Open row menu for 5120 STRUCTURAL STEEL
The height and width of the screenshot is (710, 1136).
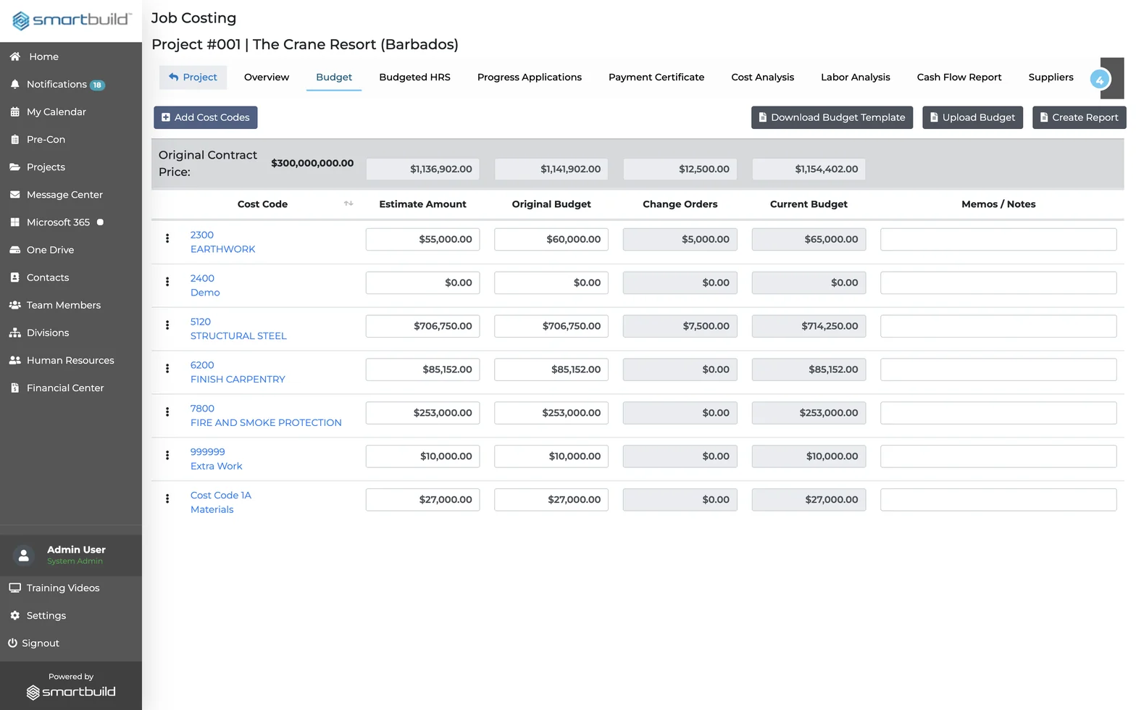tap(167, 325)
